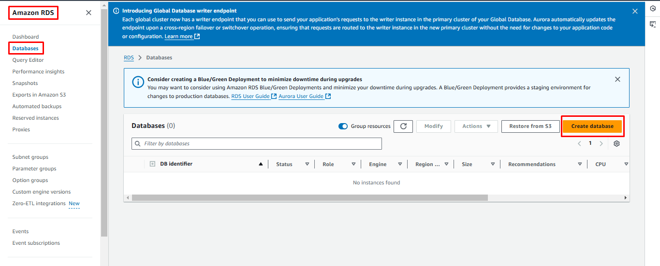This screenshot has height=266, width=660.
Task: Click the refresh databases icon button
Action: pos(403,126)
